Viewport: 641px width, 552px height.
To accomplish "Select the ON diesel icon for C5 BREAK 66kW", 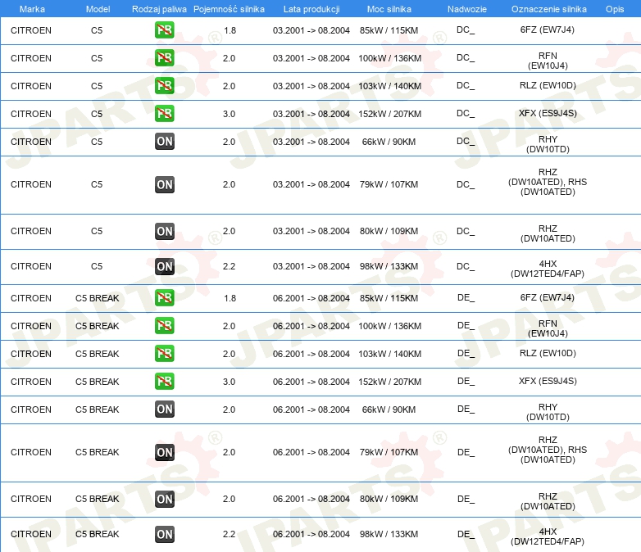I will click(x=165, y=409).
